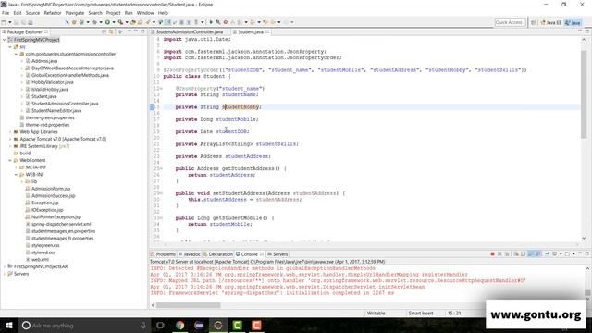Expand JRE System Library node
Viewport: 592px width, 333px height.
(x=10, y=146)
